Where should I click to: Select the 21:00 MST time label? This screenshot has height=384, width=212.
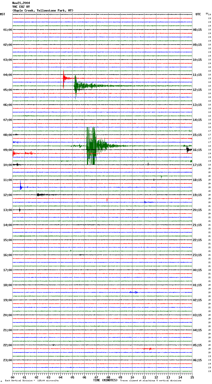pos(8,330)
